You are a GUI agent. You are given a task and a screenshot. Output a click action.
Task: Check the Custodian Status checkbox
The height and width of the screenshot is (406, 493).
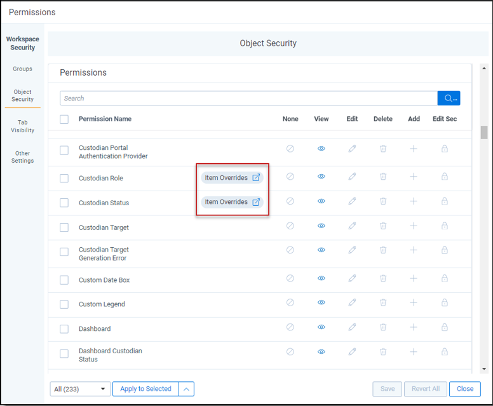pyautogui.click(x=64, y=203)
